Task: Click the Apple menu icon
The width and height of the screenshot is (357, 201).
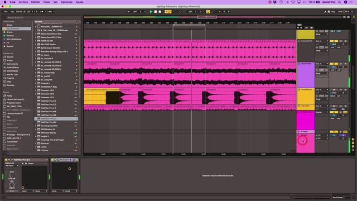Action: [x=5, y=2]
